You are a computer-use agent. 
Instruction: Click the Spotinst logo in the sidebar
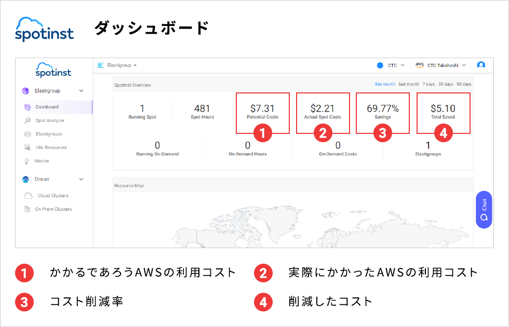pyautogui.click(x=53, y=70)
